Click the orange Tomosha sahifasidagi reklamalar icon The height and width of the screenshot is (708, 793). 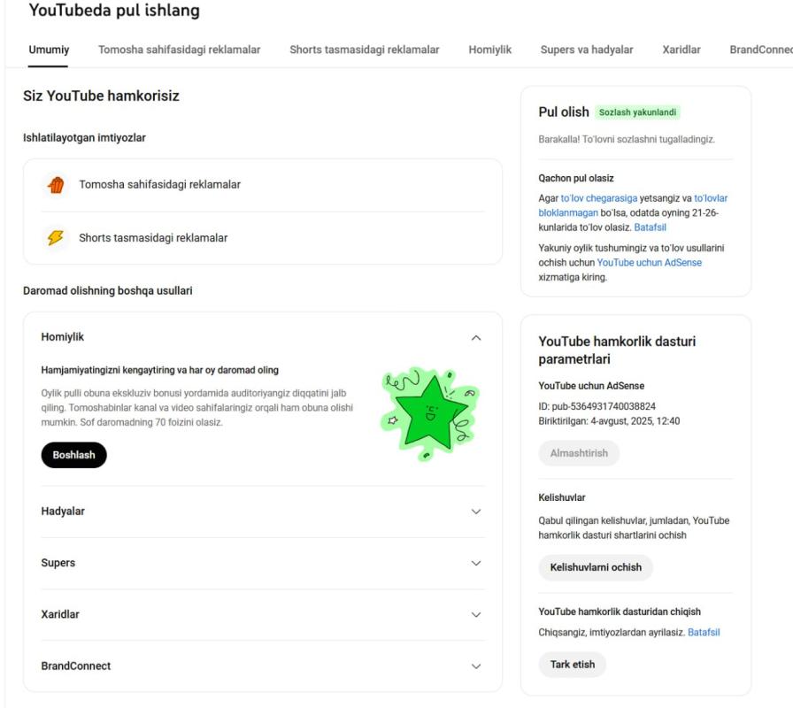pos(56,185)
